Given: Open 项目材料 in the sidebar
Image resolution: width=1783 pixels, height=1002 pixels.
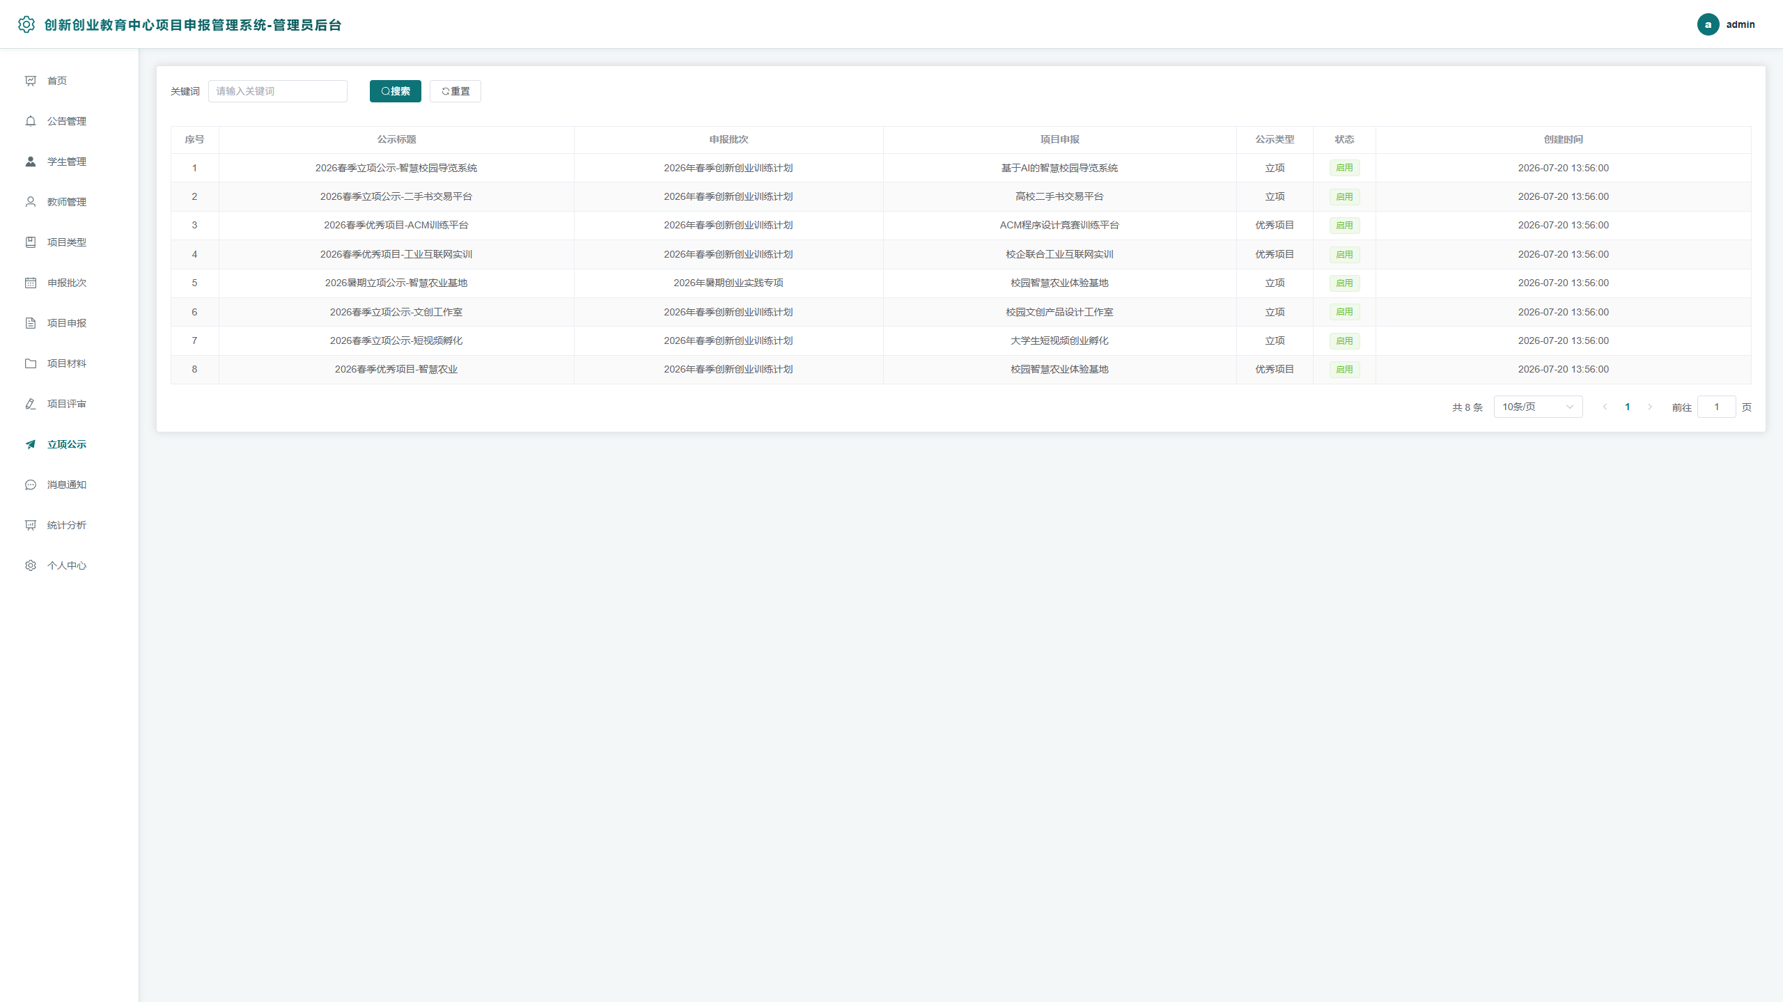Looking at the screenshot, I should click(70, 363).
